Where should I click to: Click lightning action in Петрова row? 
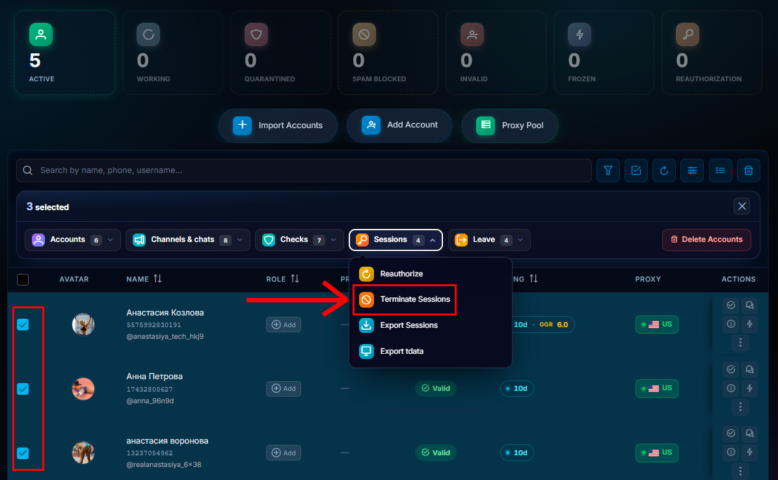tap(750, 388)
